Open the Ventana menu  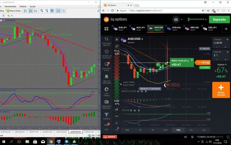tap(23, 6)
